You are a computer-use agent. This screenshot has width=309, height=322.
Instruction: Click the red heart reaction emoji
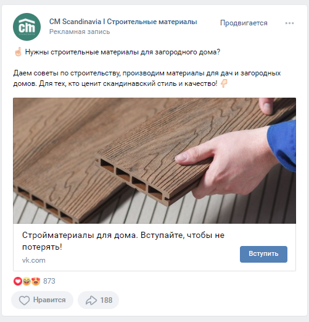point(18,281)
